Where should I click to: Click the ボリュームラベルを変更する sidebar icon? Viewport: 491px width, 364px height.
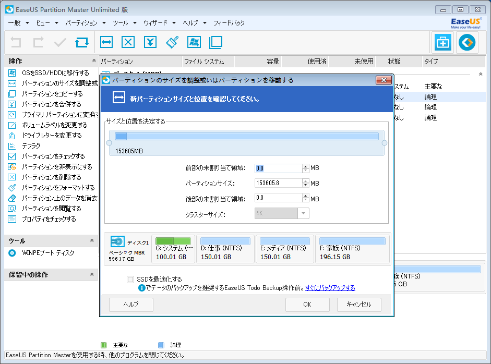(12, 125)
